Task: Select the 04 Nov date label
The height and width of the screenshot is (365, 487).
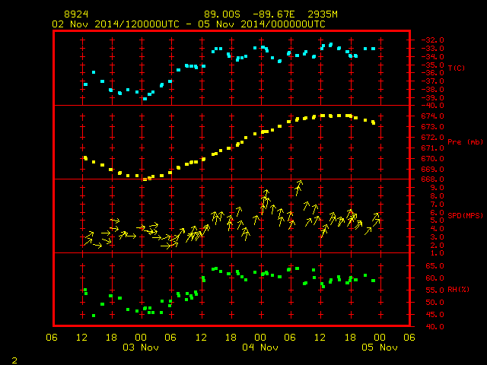Action: (260, 348)
